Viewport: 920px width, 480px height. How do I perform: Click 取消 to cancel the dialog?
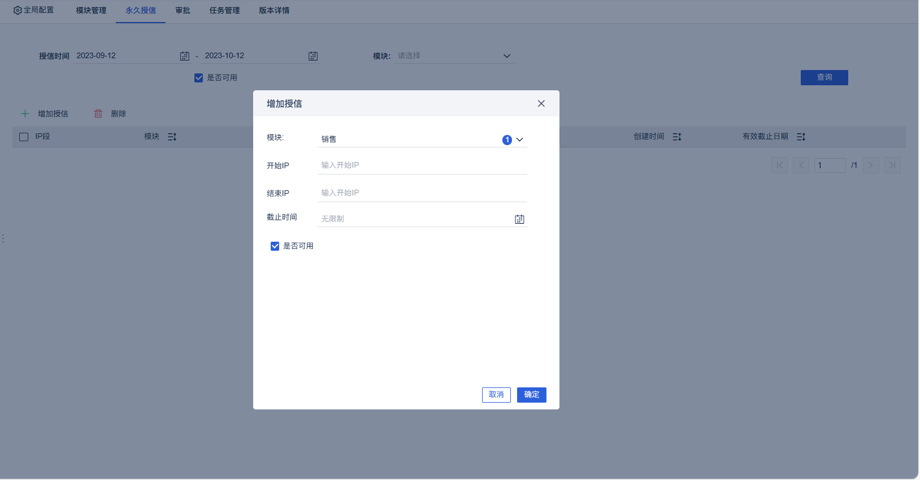tap(496, 395)
